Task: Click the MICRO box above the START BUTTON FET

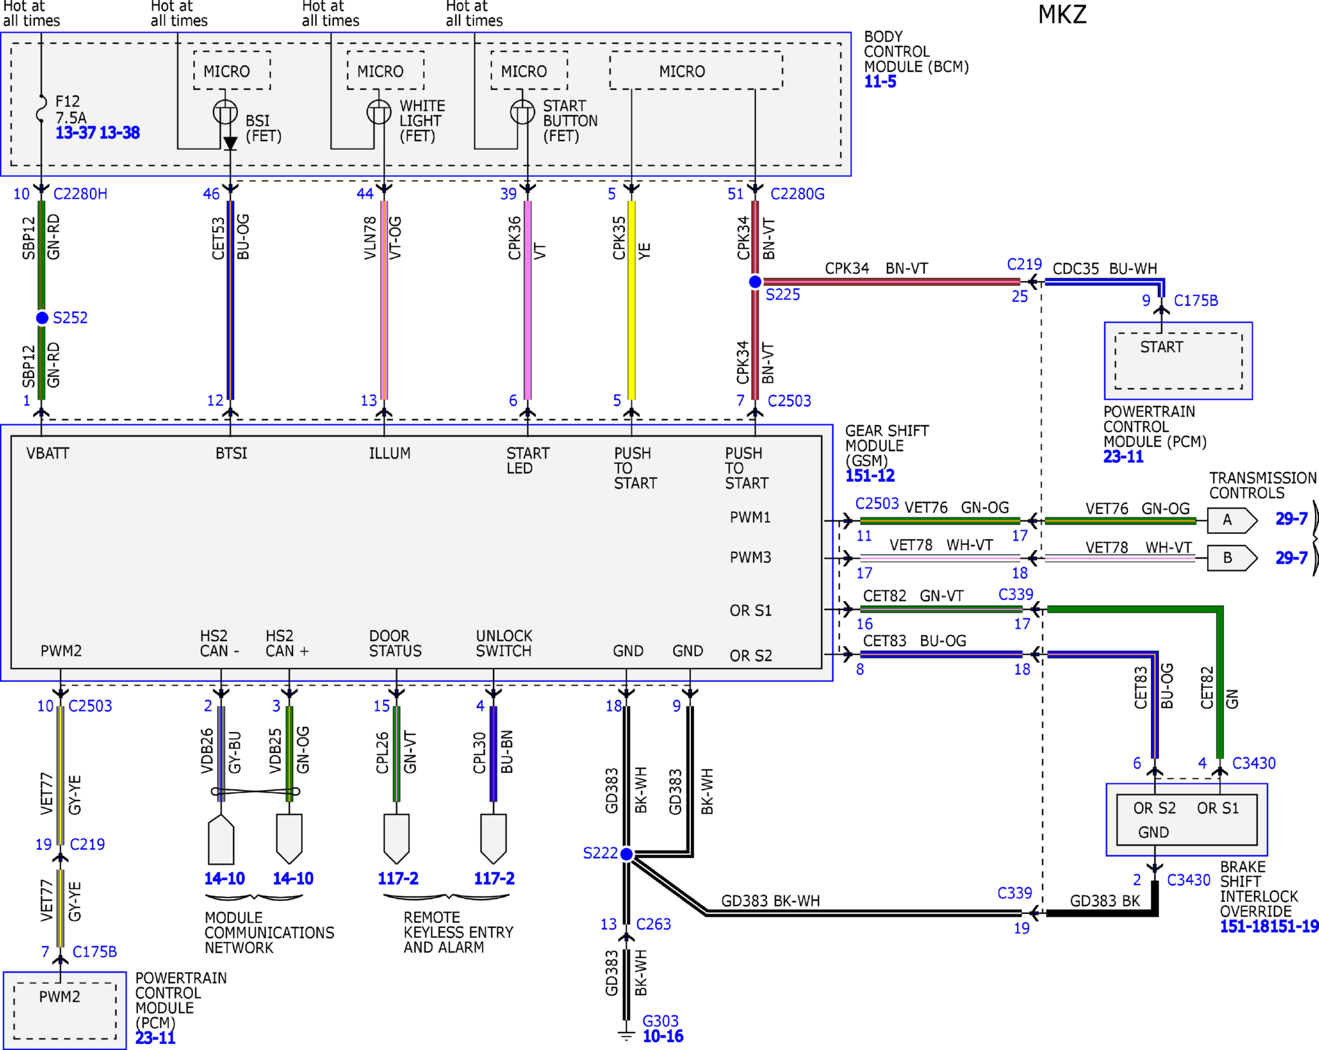Action: (529, 71)
